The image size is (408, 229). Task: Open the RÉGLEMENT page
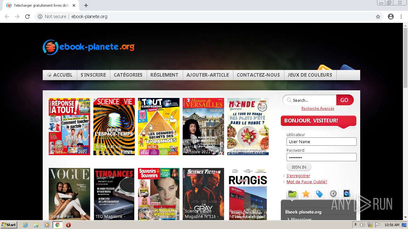[164, 75]
